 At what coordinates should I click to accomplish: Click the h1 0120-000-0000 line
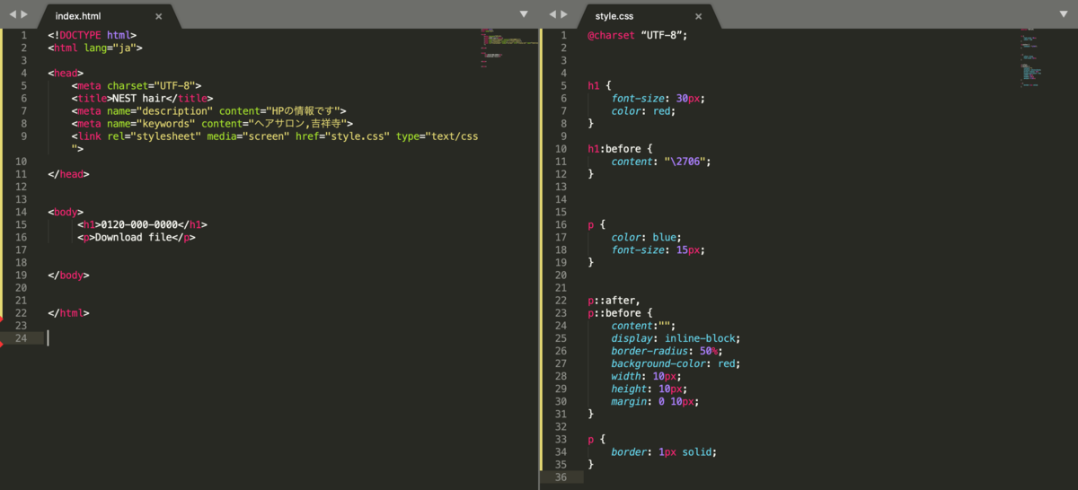142,224
